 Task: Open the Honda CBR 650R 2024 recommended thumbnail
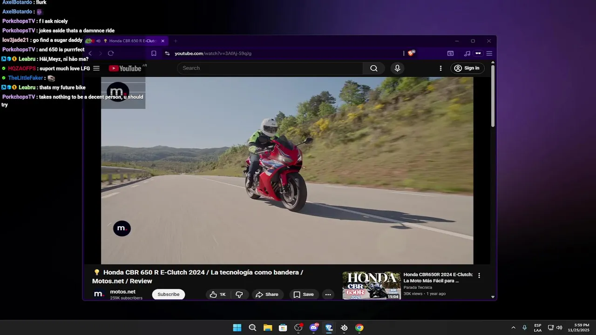pyautogui.click(x=372, y=286)
